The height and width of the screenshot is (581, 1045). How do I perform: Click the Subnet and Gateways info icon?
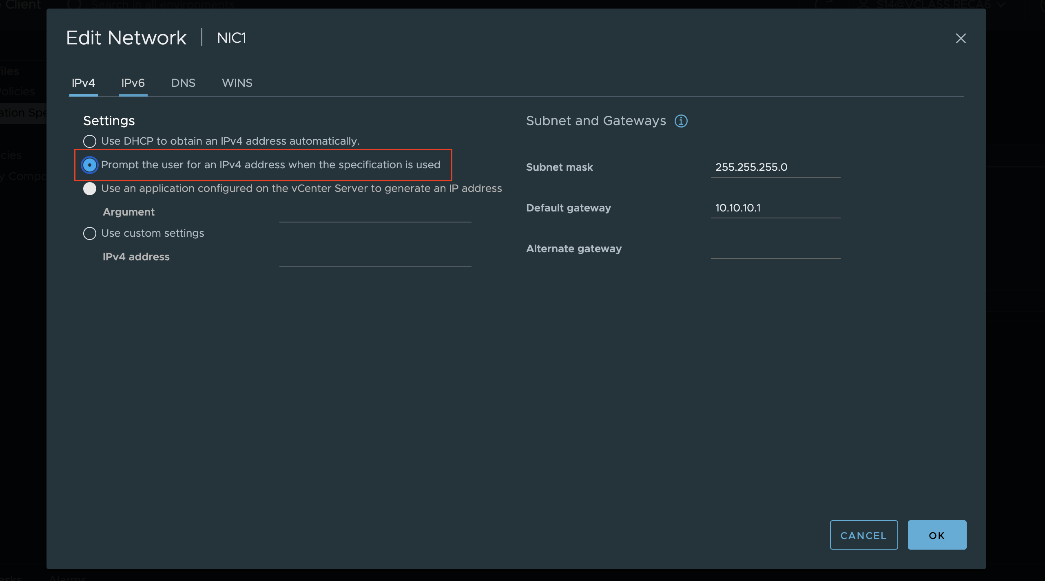pos(681,121)
